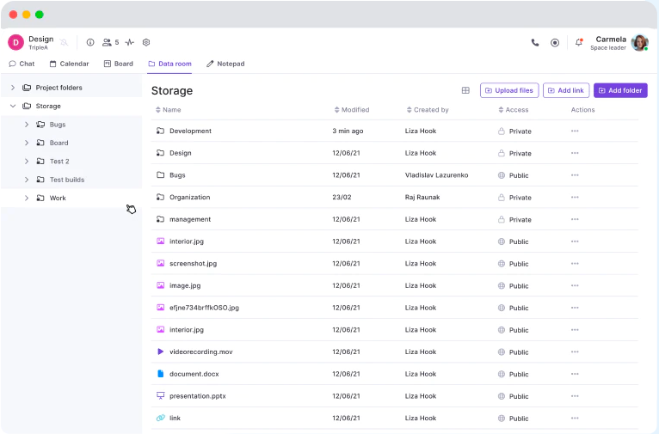The image size is (659, 434).
Task: Switch storage to grid view
Action: [x=465, y=90]
